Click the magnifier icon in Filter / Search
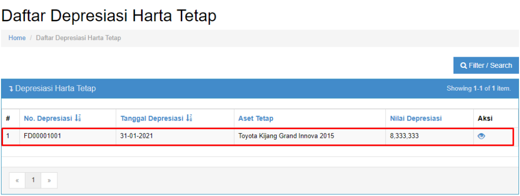The width and height of the screenshot is (520, 196). [463, 65]
